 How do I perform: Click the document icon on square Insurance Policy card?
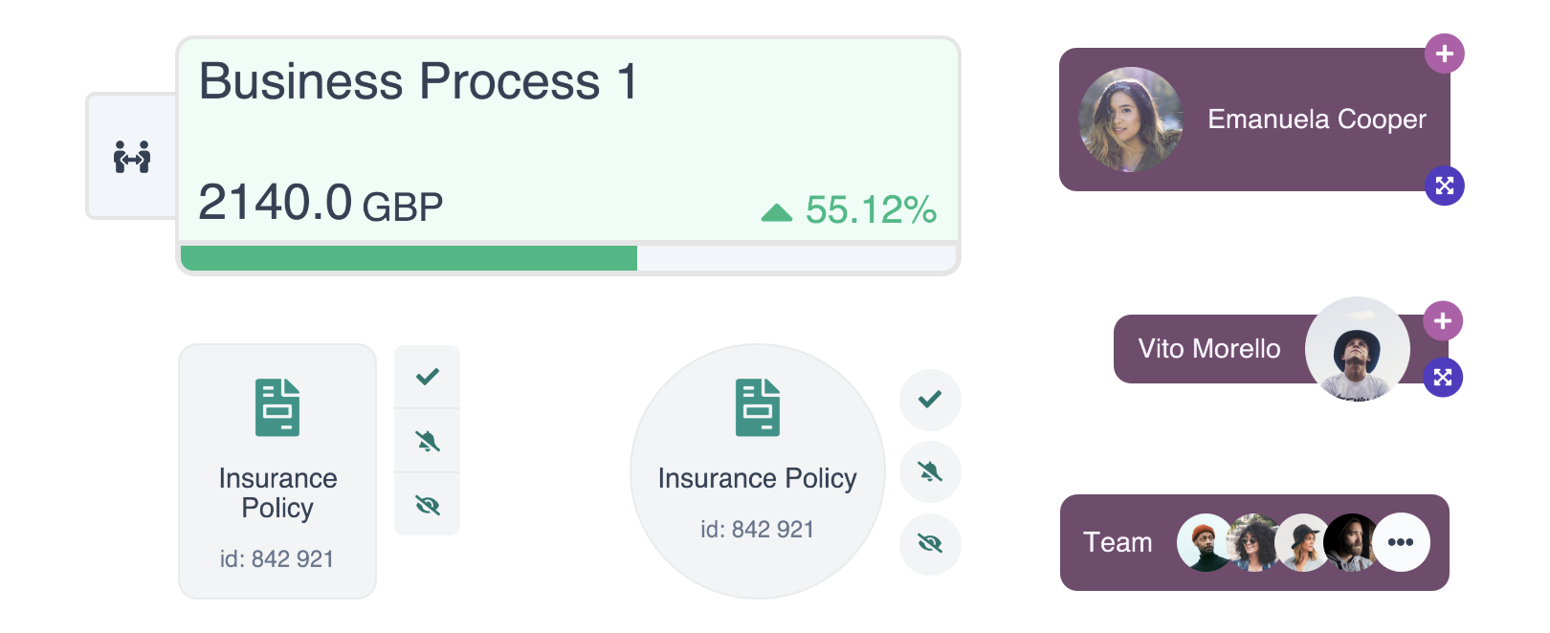[x=277, y=407]
